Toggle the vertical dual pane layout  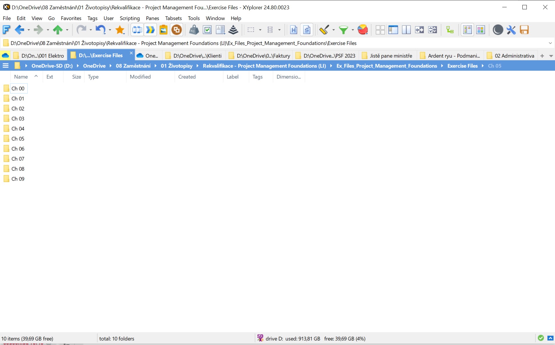406,30
